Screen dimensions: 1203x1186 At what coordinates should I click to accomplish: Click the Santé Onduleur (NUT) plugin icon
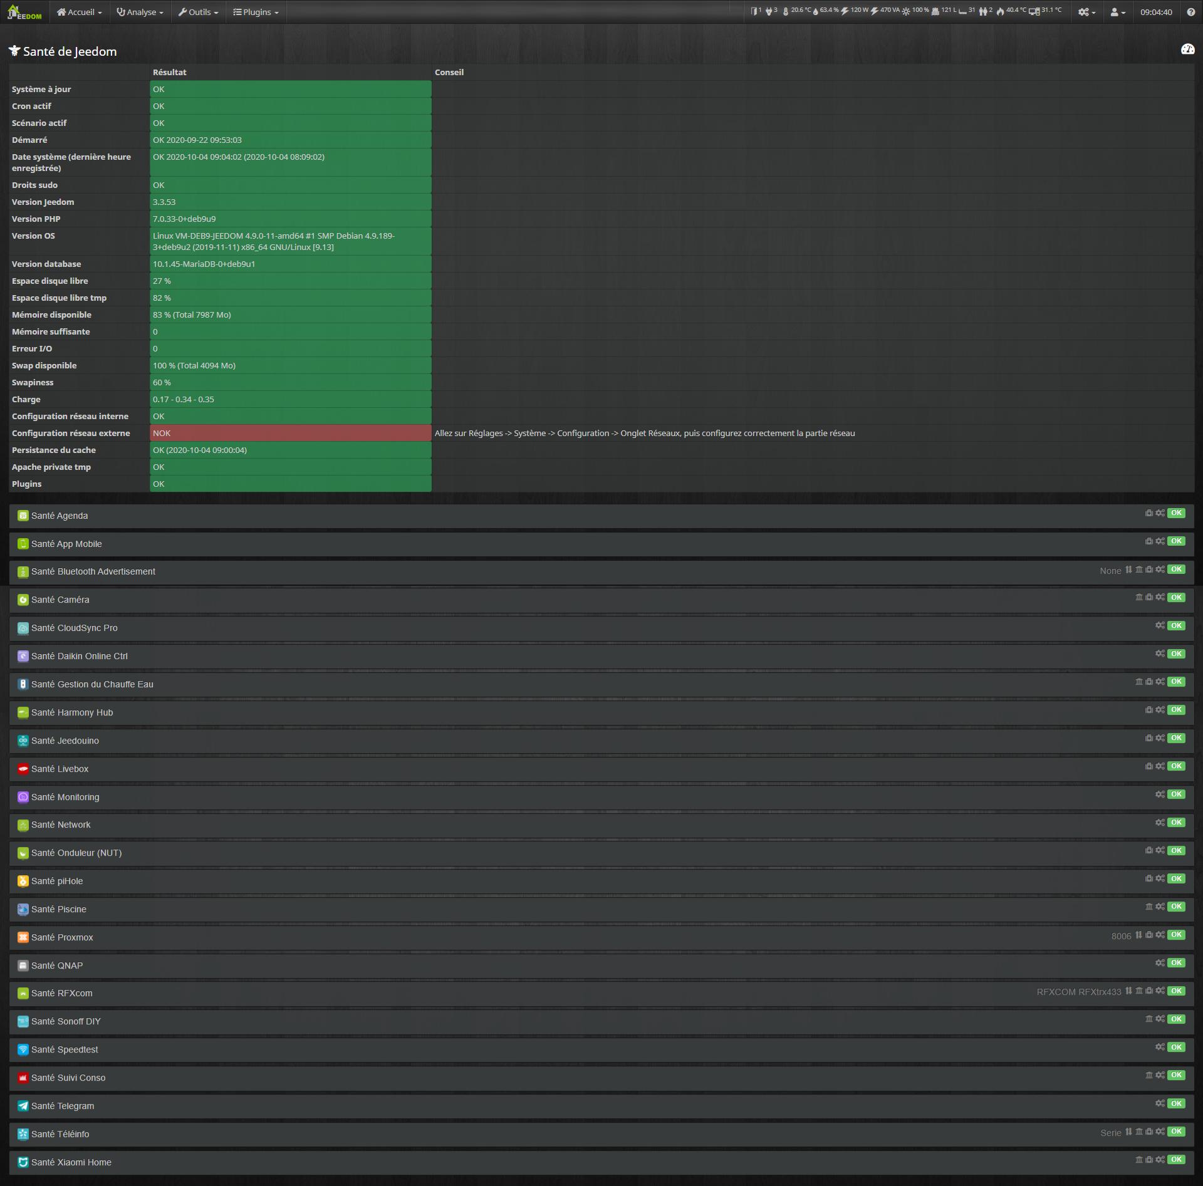[23, 853]
